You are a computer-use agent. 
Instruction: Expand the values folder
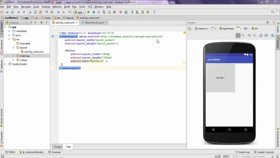(x=14, y=60)
